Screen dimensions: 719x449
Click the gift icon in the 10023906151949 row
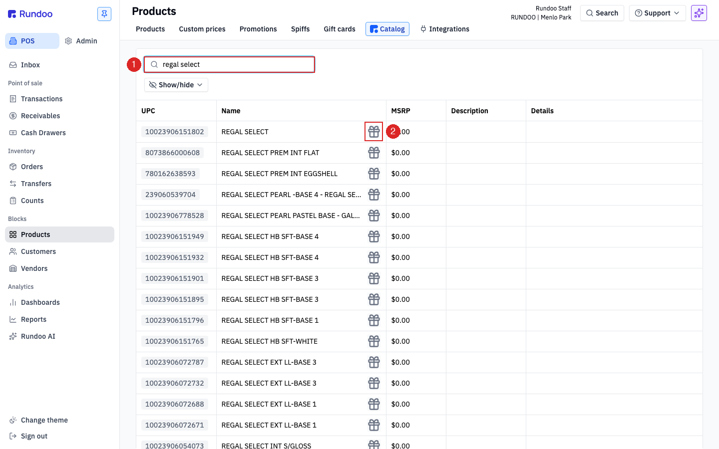[x=374, y=236]
